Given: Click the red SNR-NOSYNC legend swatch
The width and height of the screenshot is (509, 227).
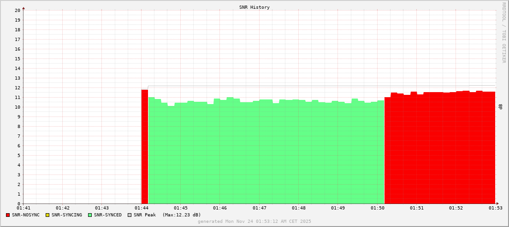Looking at the screenshot, I should pyautogui.click(x=8, y=215).
